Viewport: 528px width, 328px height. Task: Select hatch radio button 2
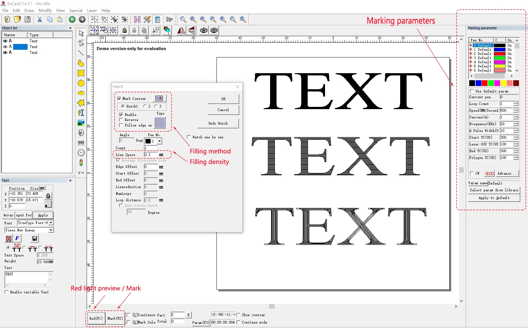(x=145, y=106)
